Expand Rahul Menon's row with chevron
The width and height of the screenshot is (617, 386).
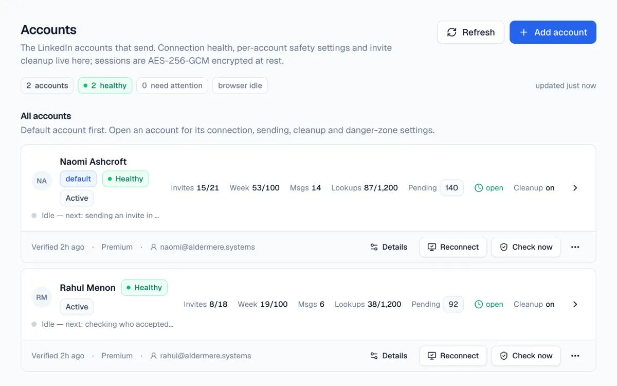pyautogui.click(x=575, y=304)
